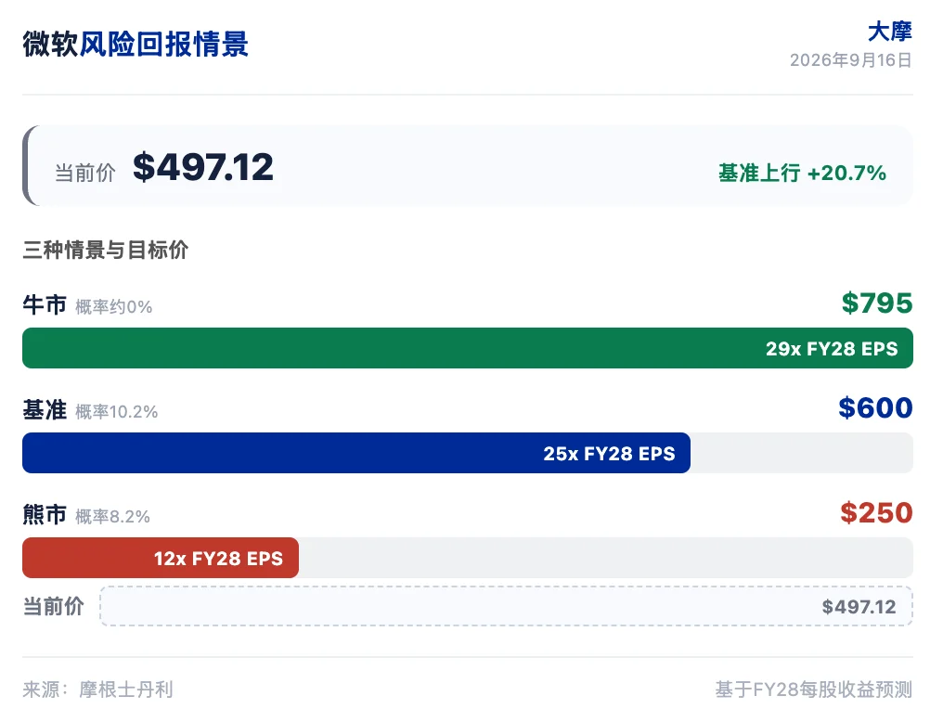Click the 概率10.2% probability text
This screenshot has width=943, height=722.
tap(117, 412)
